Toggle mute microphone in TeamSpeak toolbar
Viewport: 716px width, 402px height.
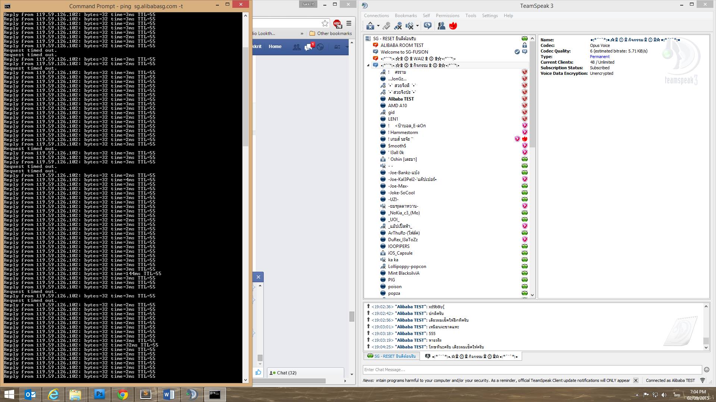click(398, 26)
